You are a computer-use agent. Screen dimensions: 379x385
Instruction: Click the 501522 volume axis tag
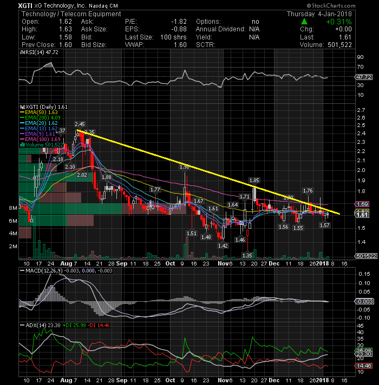click(366, 256)
